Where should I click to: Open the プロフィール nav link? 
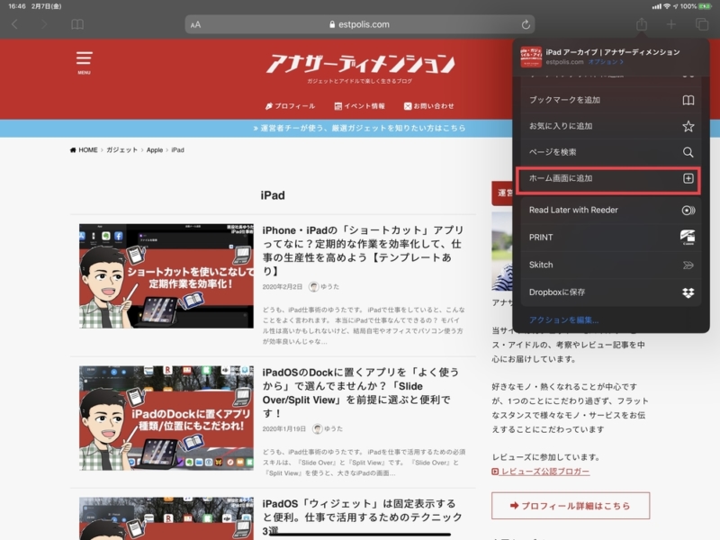coord(290,106)
